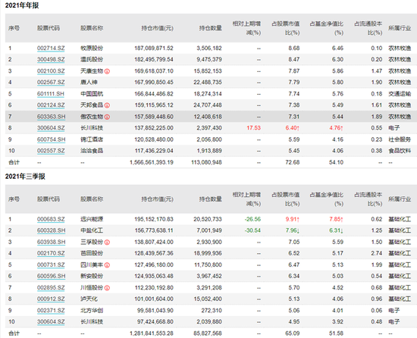417x338 pixels.
Task: Click red info icon next to 三孚股份
Action: [107, 243]
